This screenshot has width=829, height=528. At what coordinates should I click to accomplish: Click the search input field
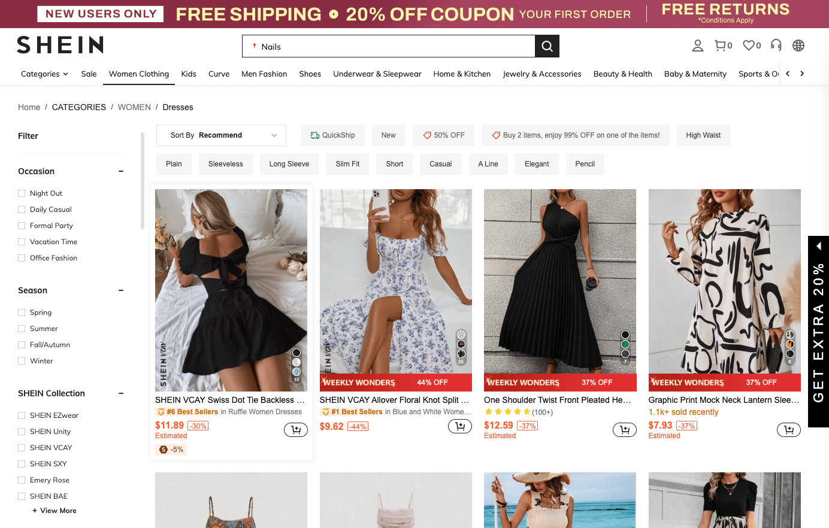click(x=389, y=47)
